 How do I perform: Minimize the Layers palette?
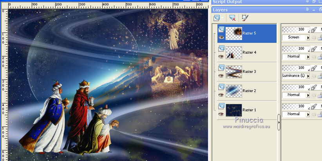[x=314, y=10]
